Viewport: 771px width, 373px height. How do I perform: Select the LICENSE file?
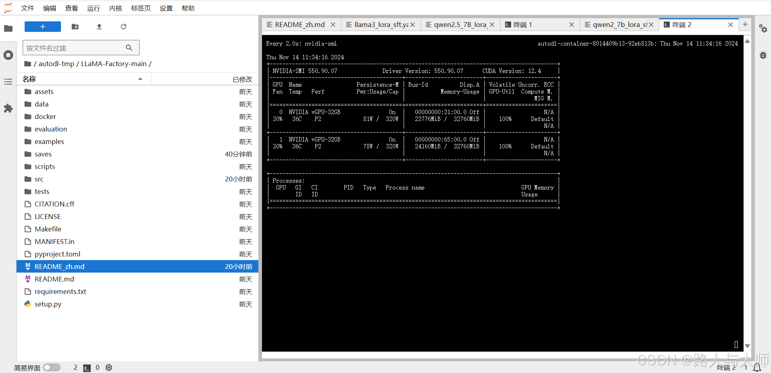(x=137, y=217)
